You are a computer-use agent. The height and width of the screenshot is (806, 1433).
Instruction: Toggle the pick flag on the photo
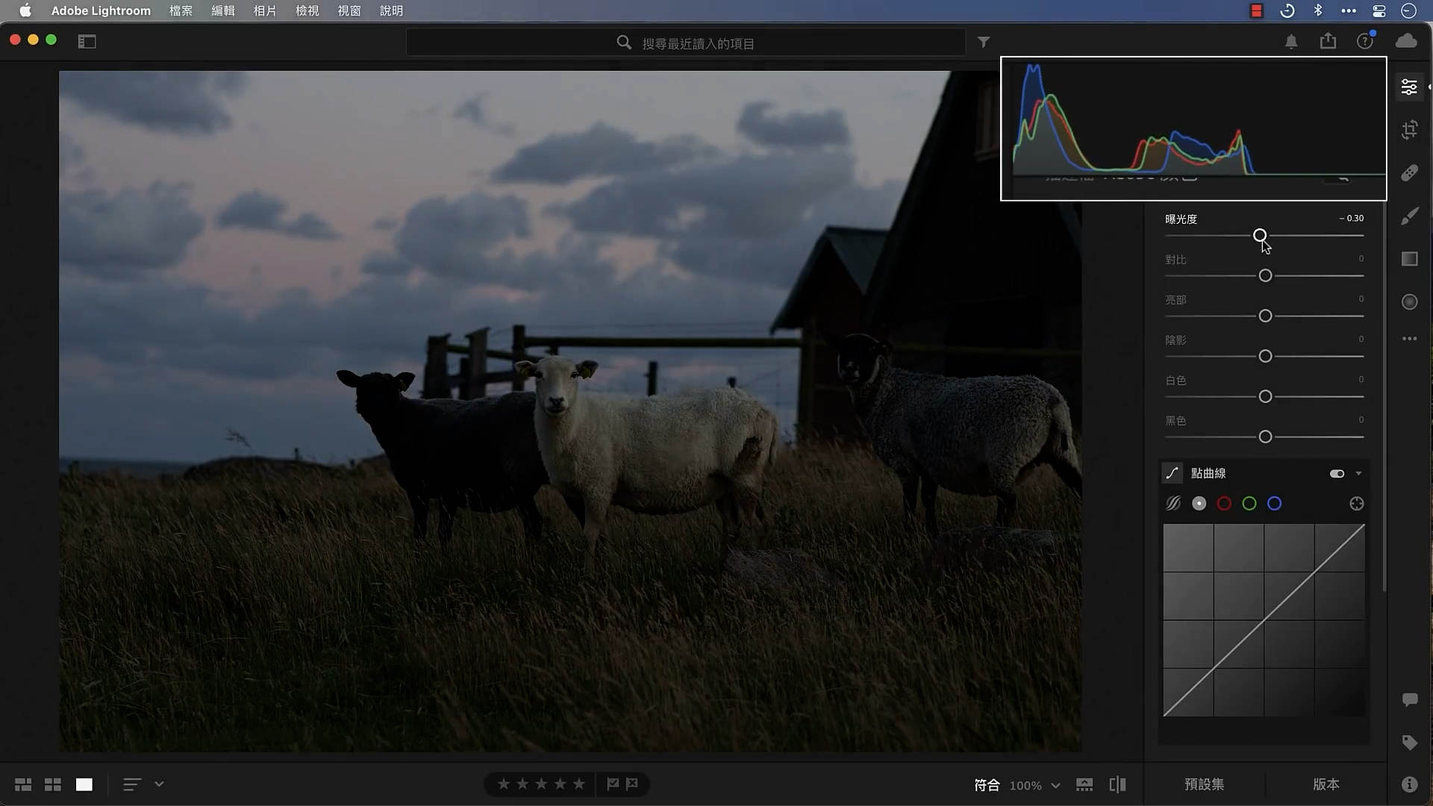(611, 784)
